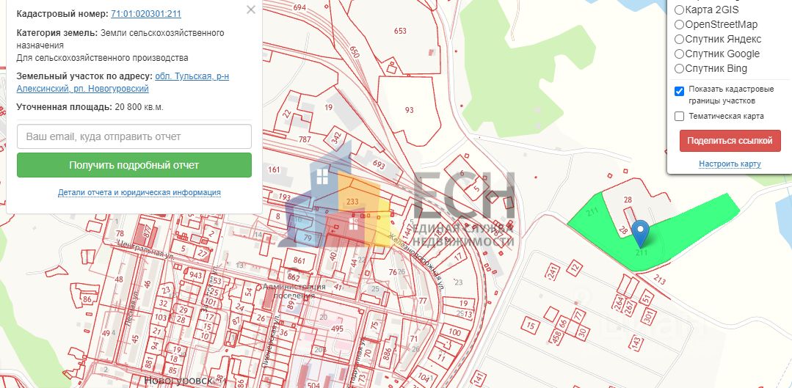
Task: Select parcel labeled 693 on map
Action: (x=378, y=164)
